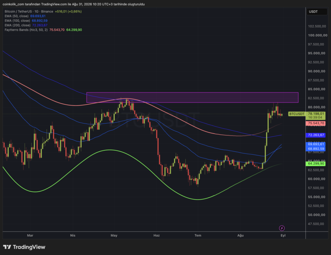The image size is (331, 255).
Task: Click the 92.500,00 price scale label
Action: [x=316, y=62]
